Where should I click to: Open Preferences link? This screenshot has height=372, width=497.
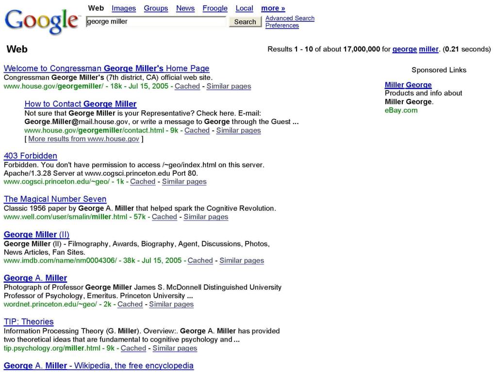pos(282,26)
